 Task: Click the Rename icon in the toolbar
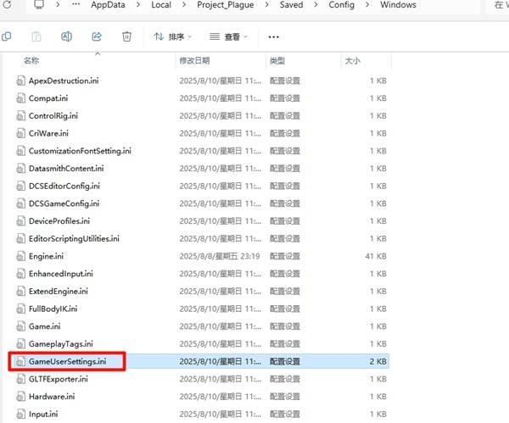[66, 36]
